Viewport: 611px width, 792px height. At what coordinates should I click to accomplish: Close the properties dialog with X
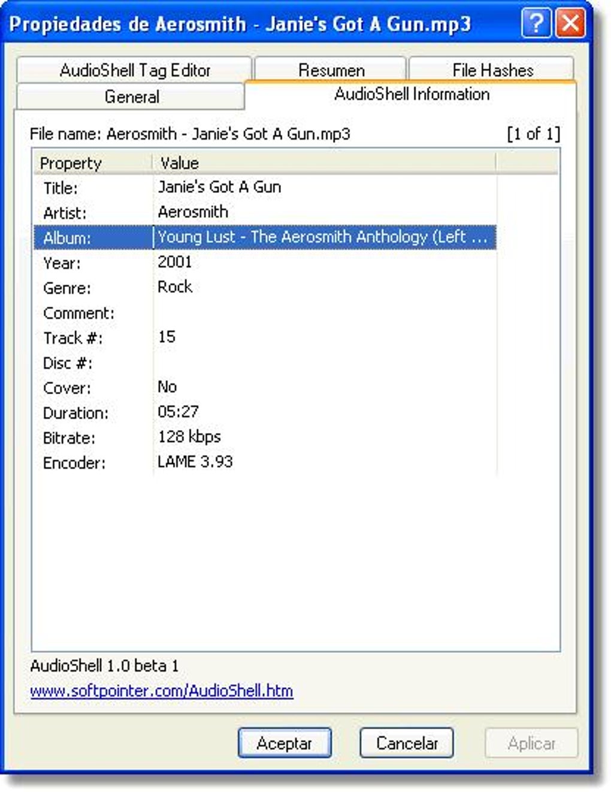pos(570,24)
